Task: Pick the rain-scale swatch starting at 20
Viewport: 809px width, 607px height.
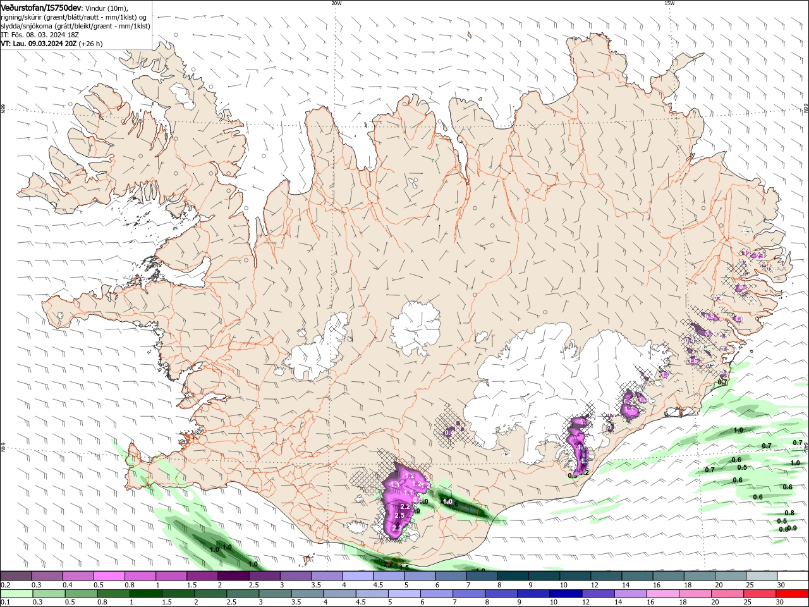Action: [x=728, y=594]
